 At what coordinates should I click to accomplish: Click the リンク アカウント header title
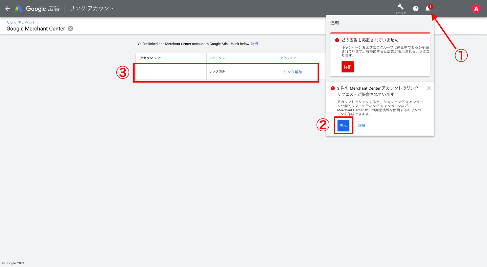pos(92,8)
